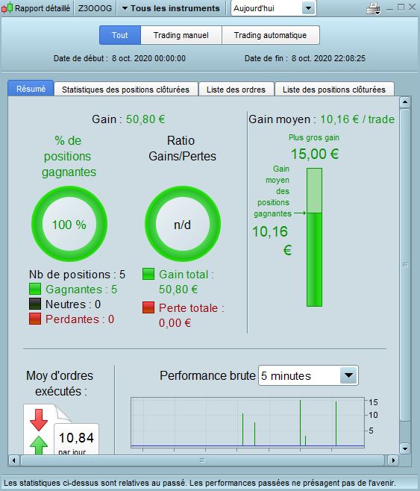420x491 pixels.
Task: Open the Tous les instruments dropdown
Action: pos(171,8)
